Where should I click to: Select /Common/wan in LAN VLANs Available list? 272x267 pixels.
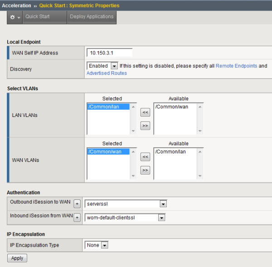pos(172,107)
